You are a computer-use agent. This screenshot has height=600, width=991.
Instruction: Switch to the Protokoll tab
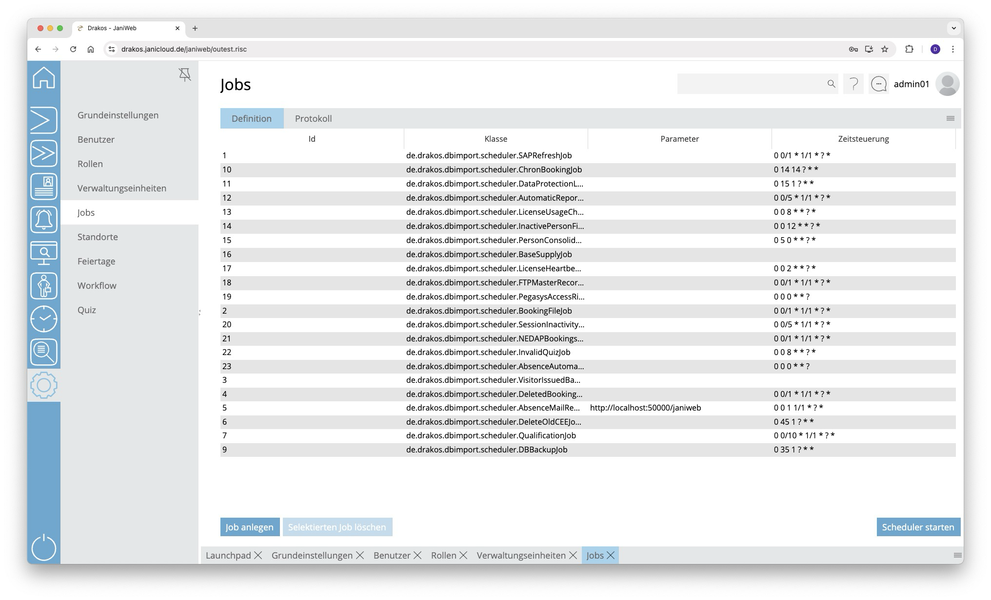pyautogui.click(x=313, y=118)
